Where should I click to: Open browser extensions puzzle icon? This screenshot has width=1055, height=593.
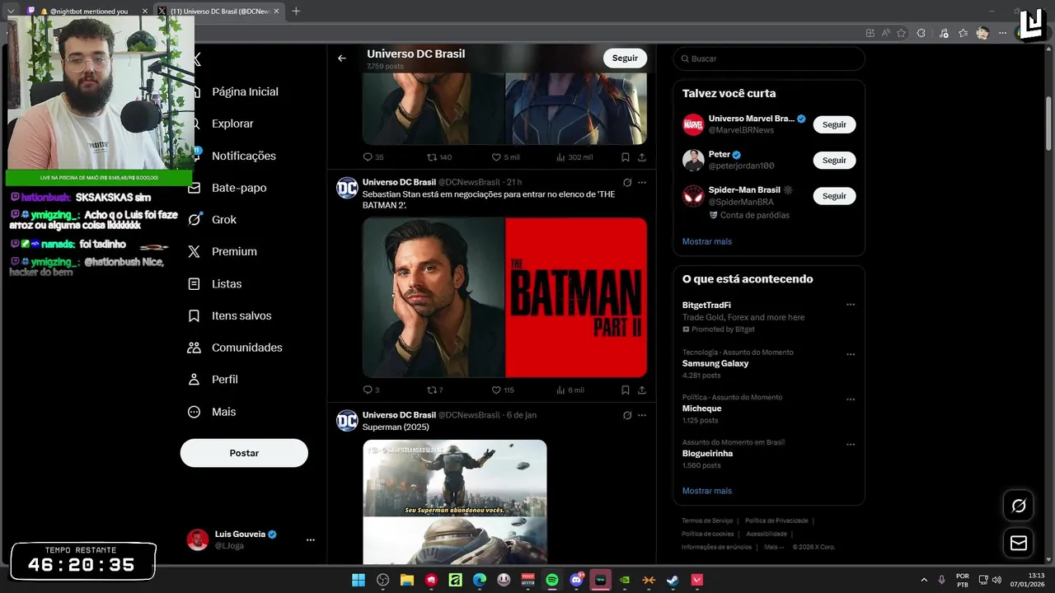click(x=921, y=33)
